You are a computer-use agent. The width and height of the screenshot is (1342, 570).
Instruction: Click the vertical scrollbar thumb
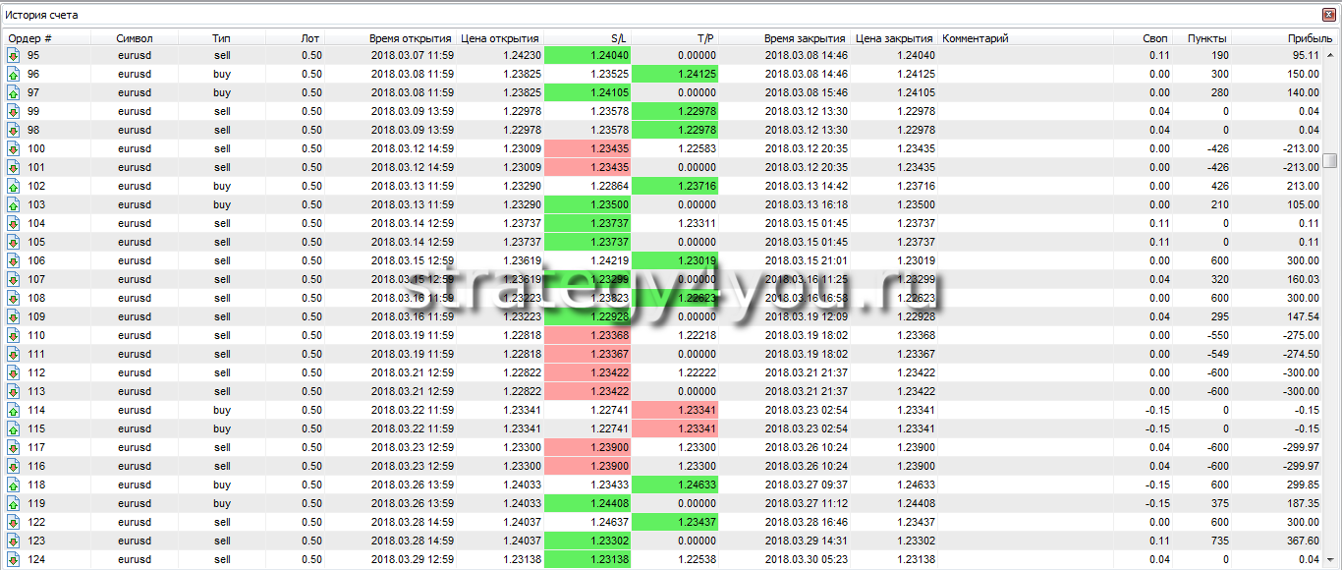pos(1329,161)
